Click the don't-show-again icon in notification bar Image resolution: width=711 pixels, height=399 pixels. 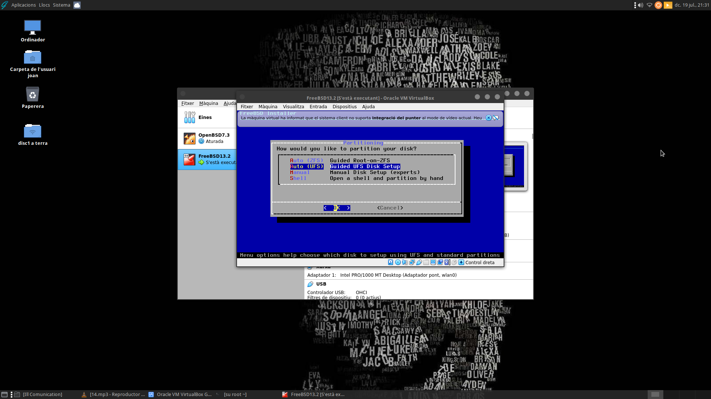click(x=495, y=118)
